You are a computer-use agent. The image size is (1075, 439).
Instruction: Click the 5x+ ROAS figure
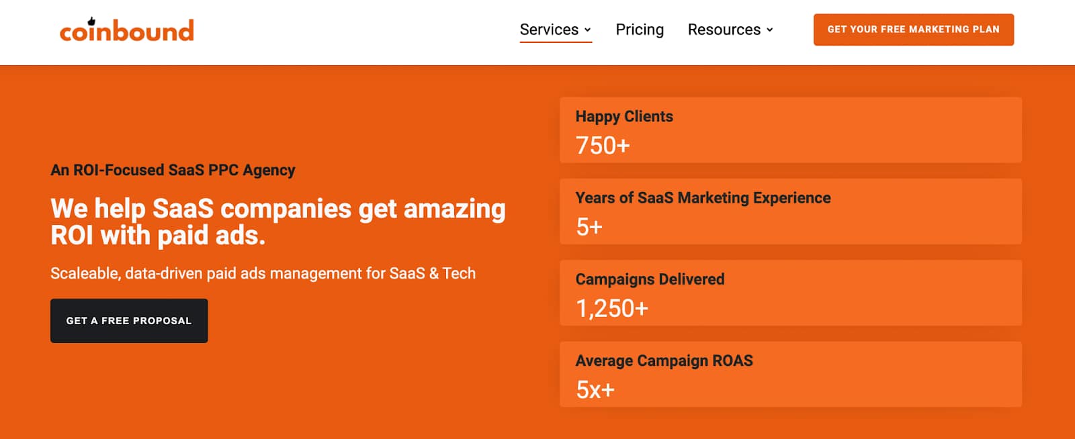pos(595,390)
